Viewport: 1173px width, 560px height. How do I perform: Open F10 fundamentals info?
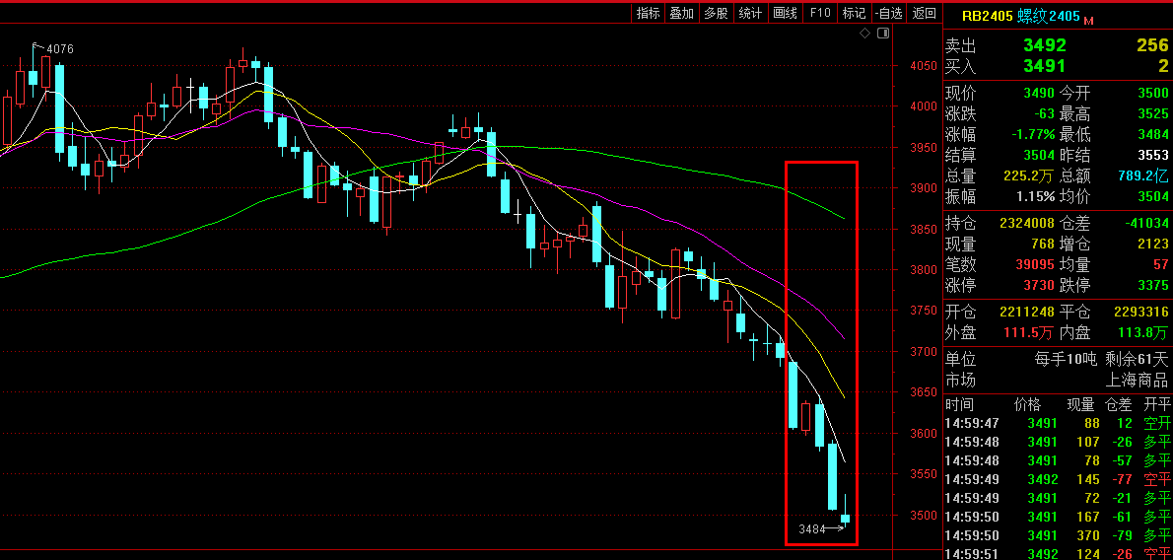(819, 13)
